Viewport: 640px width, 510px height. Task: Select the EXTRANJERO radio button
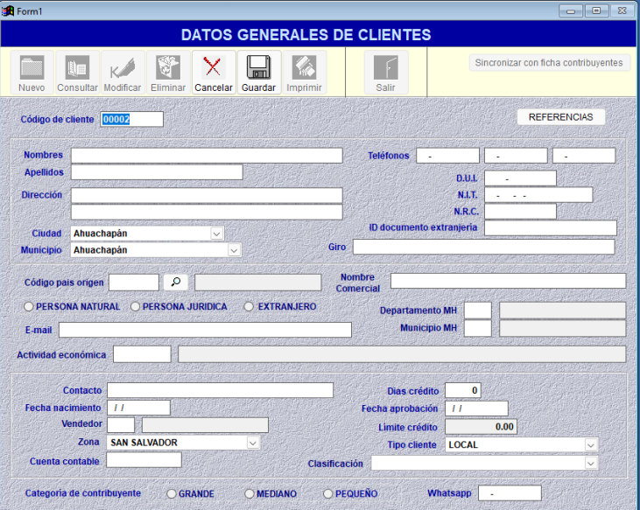[x=249, y=306]
